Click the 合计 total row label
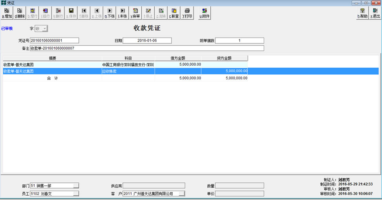The image size is (382, 200). 52,78
